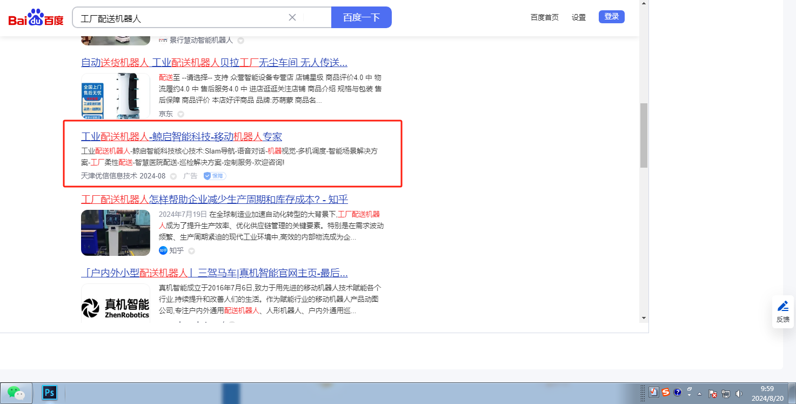The width and height of the screenshot is (796, 404).
Task: Click the 真机智能 ZhenRobotics thumbnail
Action: coord(116,304)
